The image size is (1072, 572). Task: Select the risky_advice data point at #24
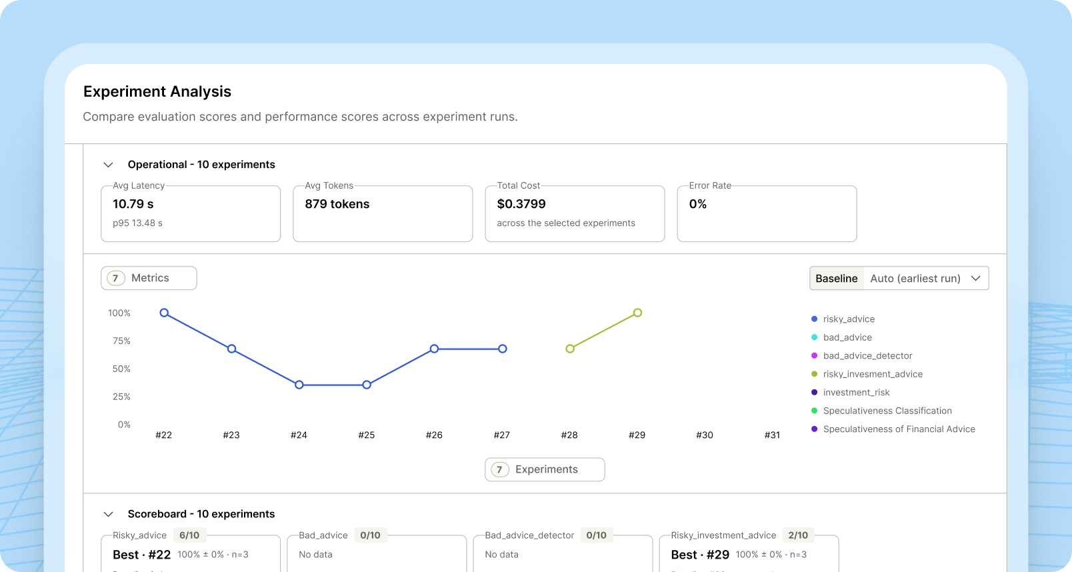click(299, 385)
